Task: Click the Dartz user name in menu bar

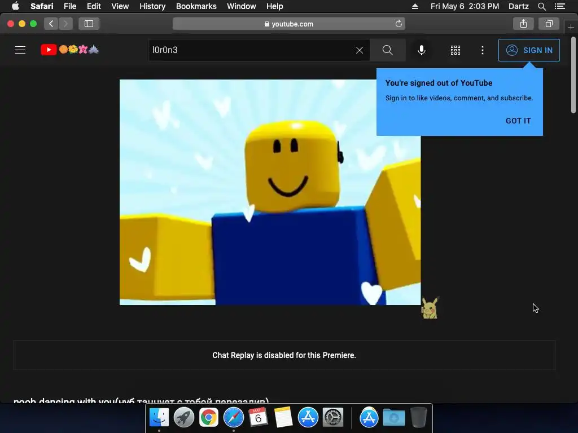Action: [x=518, y=6]
